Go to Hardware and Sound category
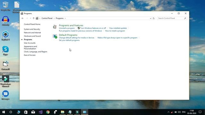Screen dimensions: 205x115 [x=32, y=36]
